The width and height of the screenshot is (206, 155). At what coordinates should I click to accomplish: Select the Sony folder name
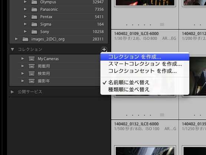pyautogui.click(x=45, y=32)
